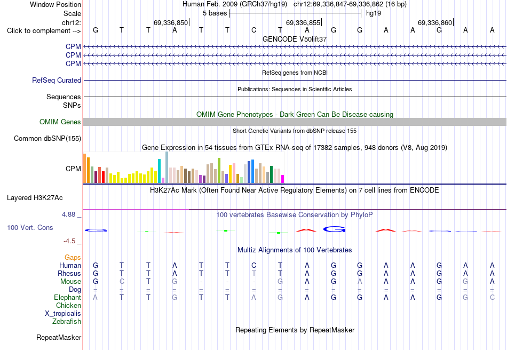Select the chr12:69,336,847-69,336,862 (16 bp) position text

point(350,4)
